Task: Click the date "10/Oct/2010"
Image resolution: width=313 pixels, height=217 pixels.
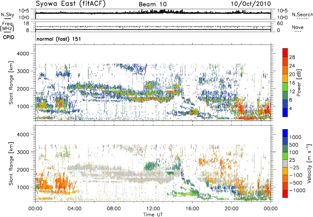Action: coord(251,4)
